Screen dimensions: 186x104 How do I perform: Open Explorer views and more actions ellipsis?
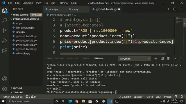37,9
